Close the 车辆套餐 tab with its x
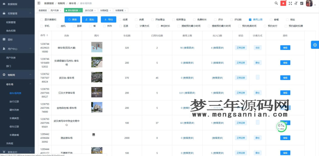The width and height of the screenshot is (319, 156). (x=125, y=10)
